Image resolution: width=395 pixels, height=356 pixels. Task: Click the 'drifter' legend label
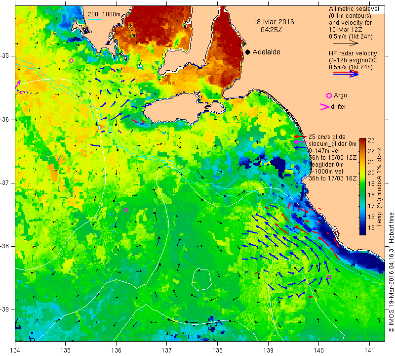[x=338, y=107]
